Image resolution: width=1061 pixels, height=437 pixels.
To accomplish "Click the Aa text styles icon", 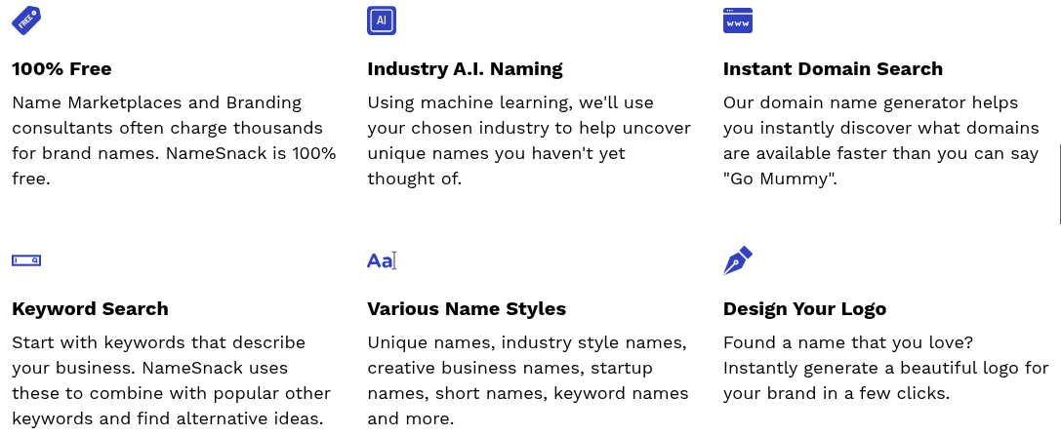I will click(381, 260).
